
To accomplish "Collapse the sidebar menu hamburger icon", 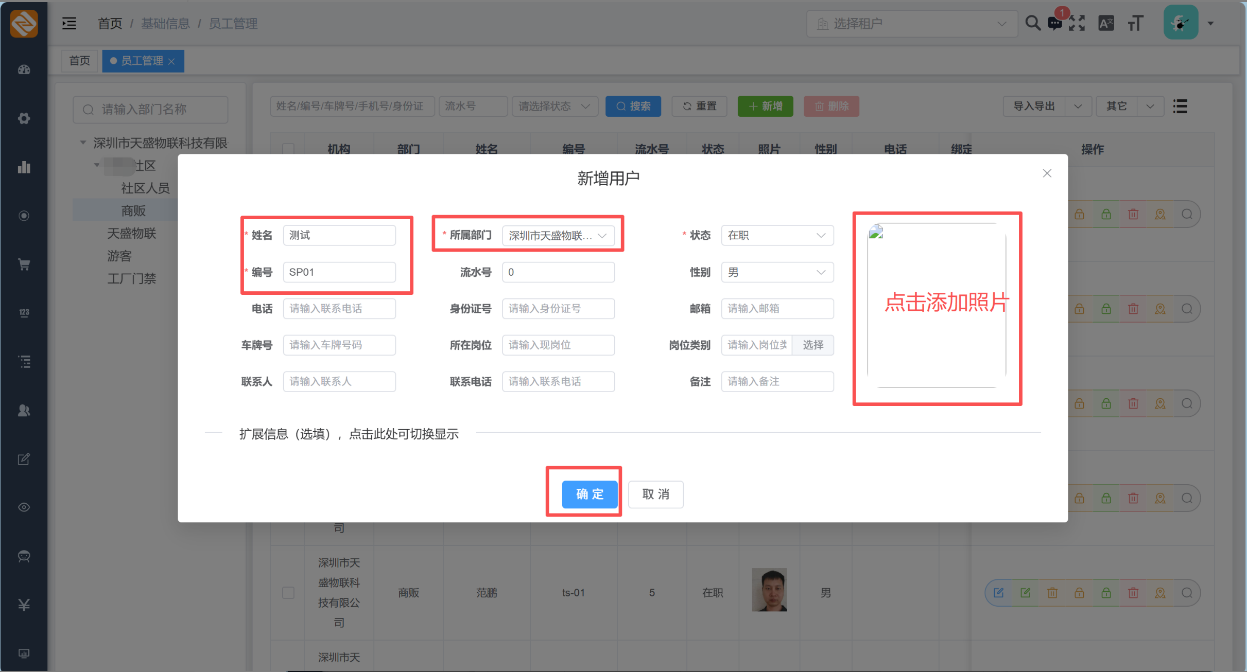I will pos(69,23).
